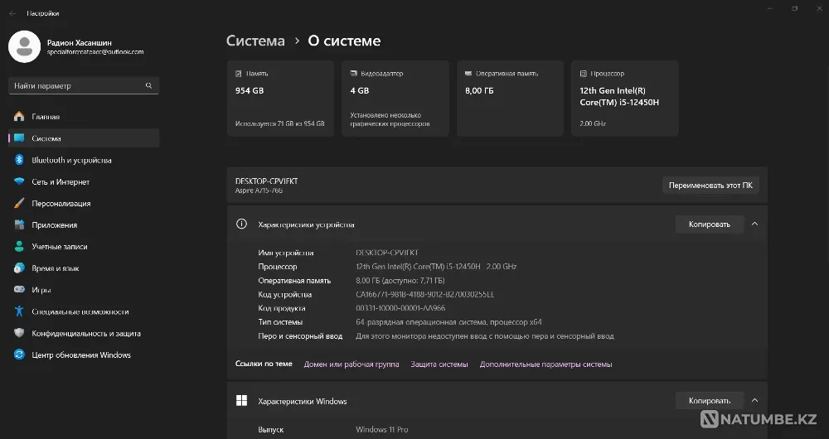Click the search magnifier icon in Найти параметр
The image size is (829, 439).
pyautogui.click(x=148, y=85)
